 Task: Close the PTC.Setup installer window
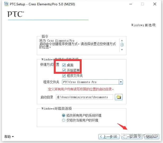coord(156,4)
